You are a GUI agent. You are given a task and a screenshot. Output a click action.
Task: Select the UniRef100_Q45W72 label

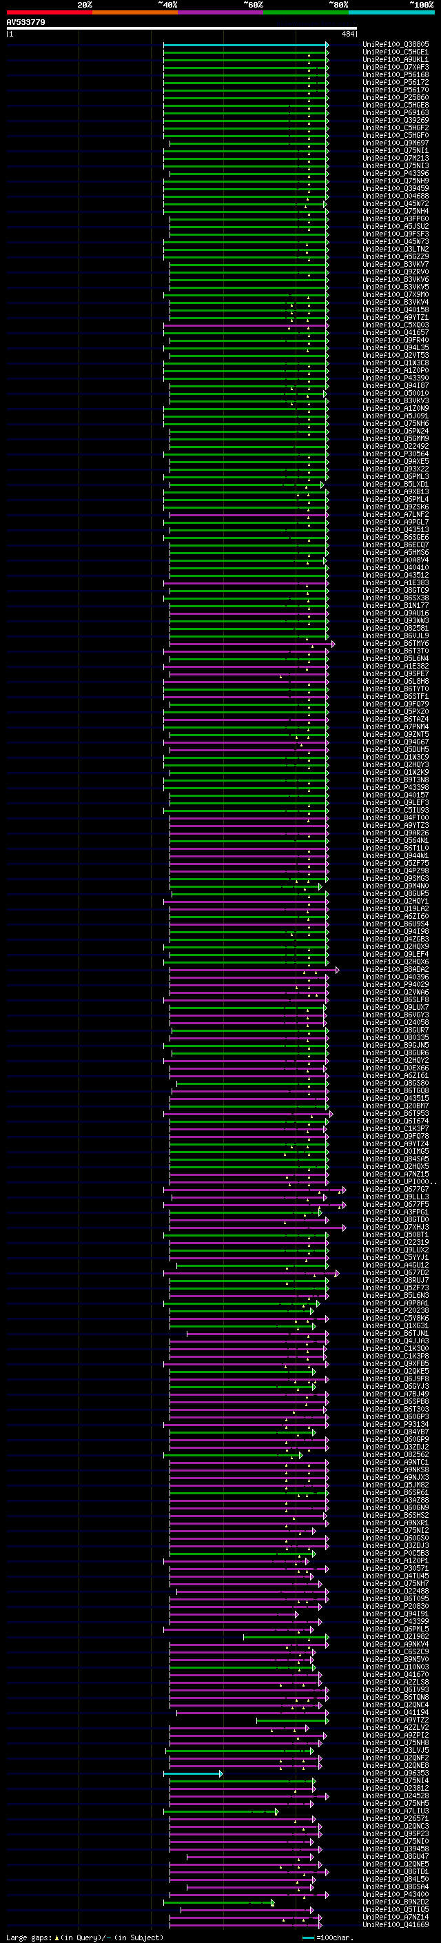tap(396, 203)
